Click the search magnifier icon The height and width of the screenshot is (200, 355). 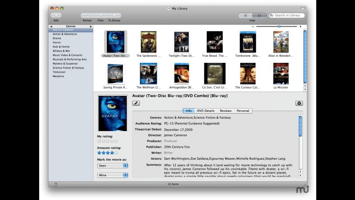pyautogui.click(x=271, y=15)
